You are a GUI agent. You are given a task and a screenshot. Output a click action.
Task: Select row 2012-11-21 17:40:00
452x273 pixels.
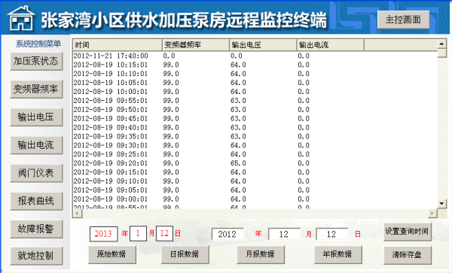tap(255, 56)
